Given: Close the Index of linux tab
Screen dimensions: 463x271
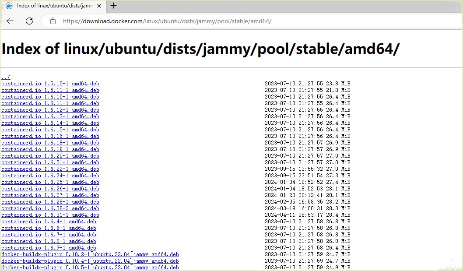Looking at the screenshot, I should (x=99, y=6).
